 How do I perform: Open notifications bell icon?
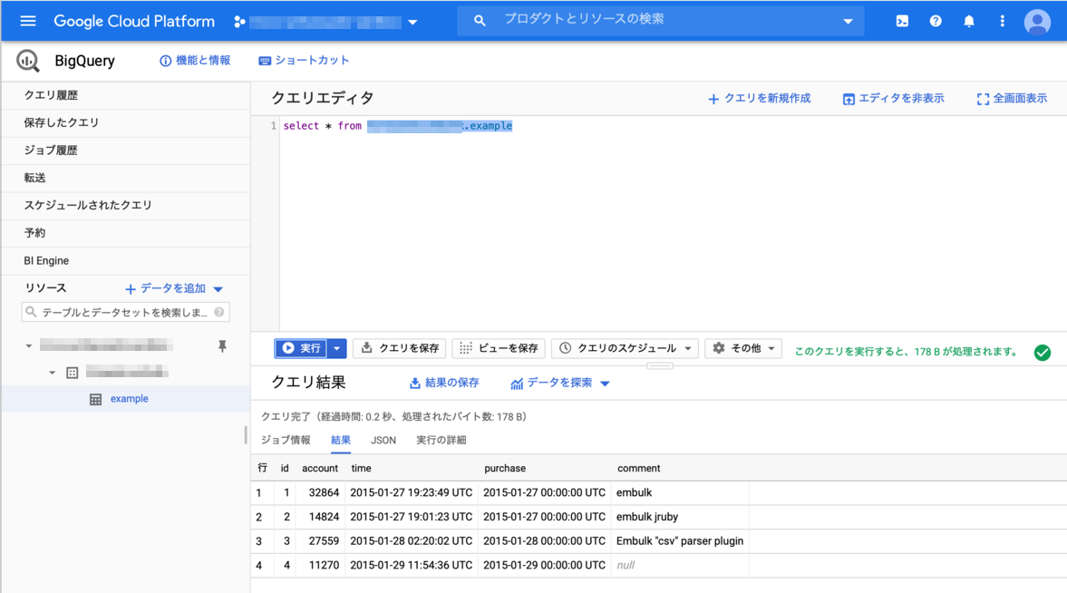coord(968,21)
